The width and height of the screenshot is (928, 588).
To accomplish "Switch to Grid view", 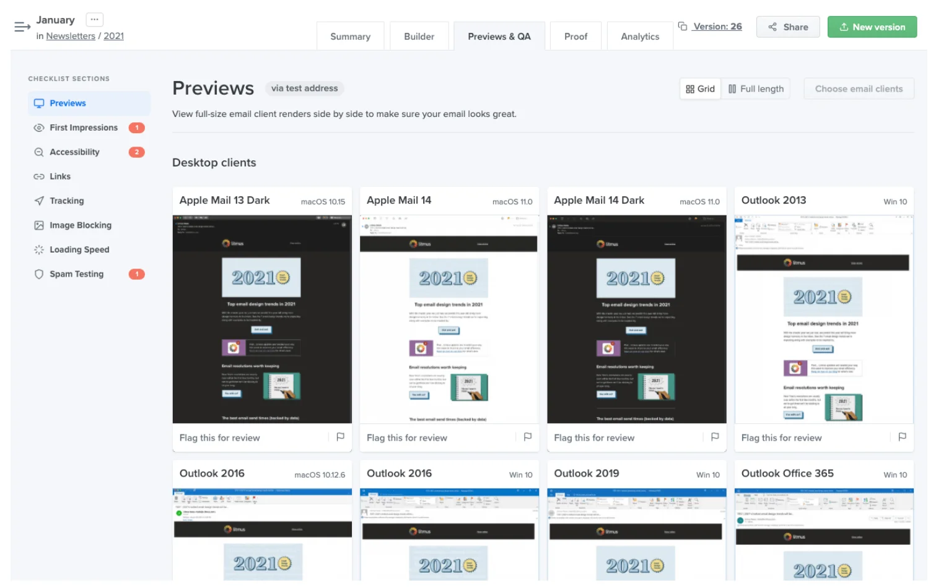I will (x=701, y=89).
